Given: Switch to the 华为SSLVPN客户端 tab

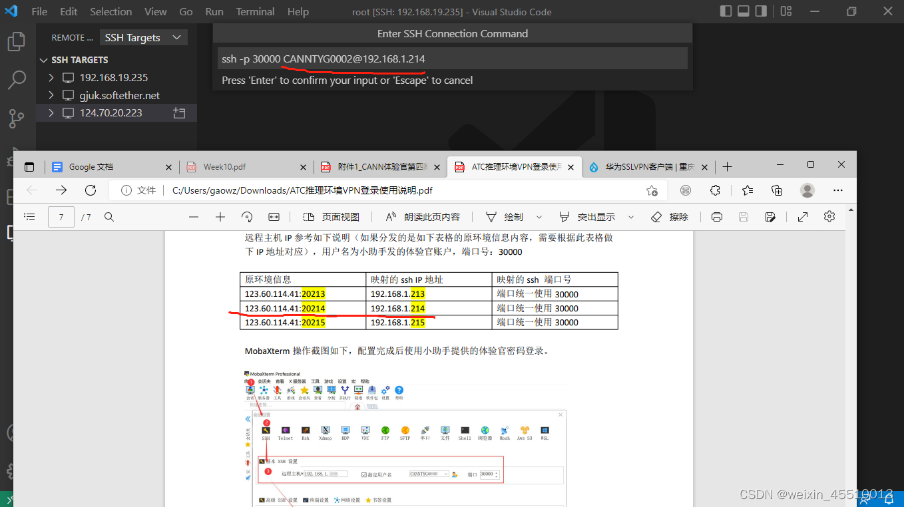Looking at the screenshot, I should click(x=648, y=167).
